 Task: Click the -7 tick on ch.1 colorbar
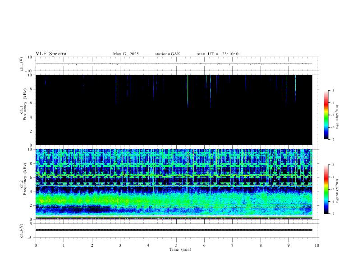(x=332, y=139)
